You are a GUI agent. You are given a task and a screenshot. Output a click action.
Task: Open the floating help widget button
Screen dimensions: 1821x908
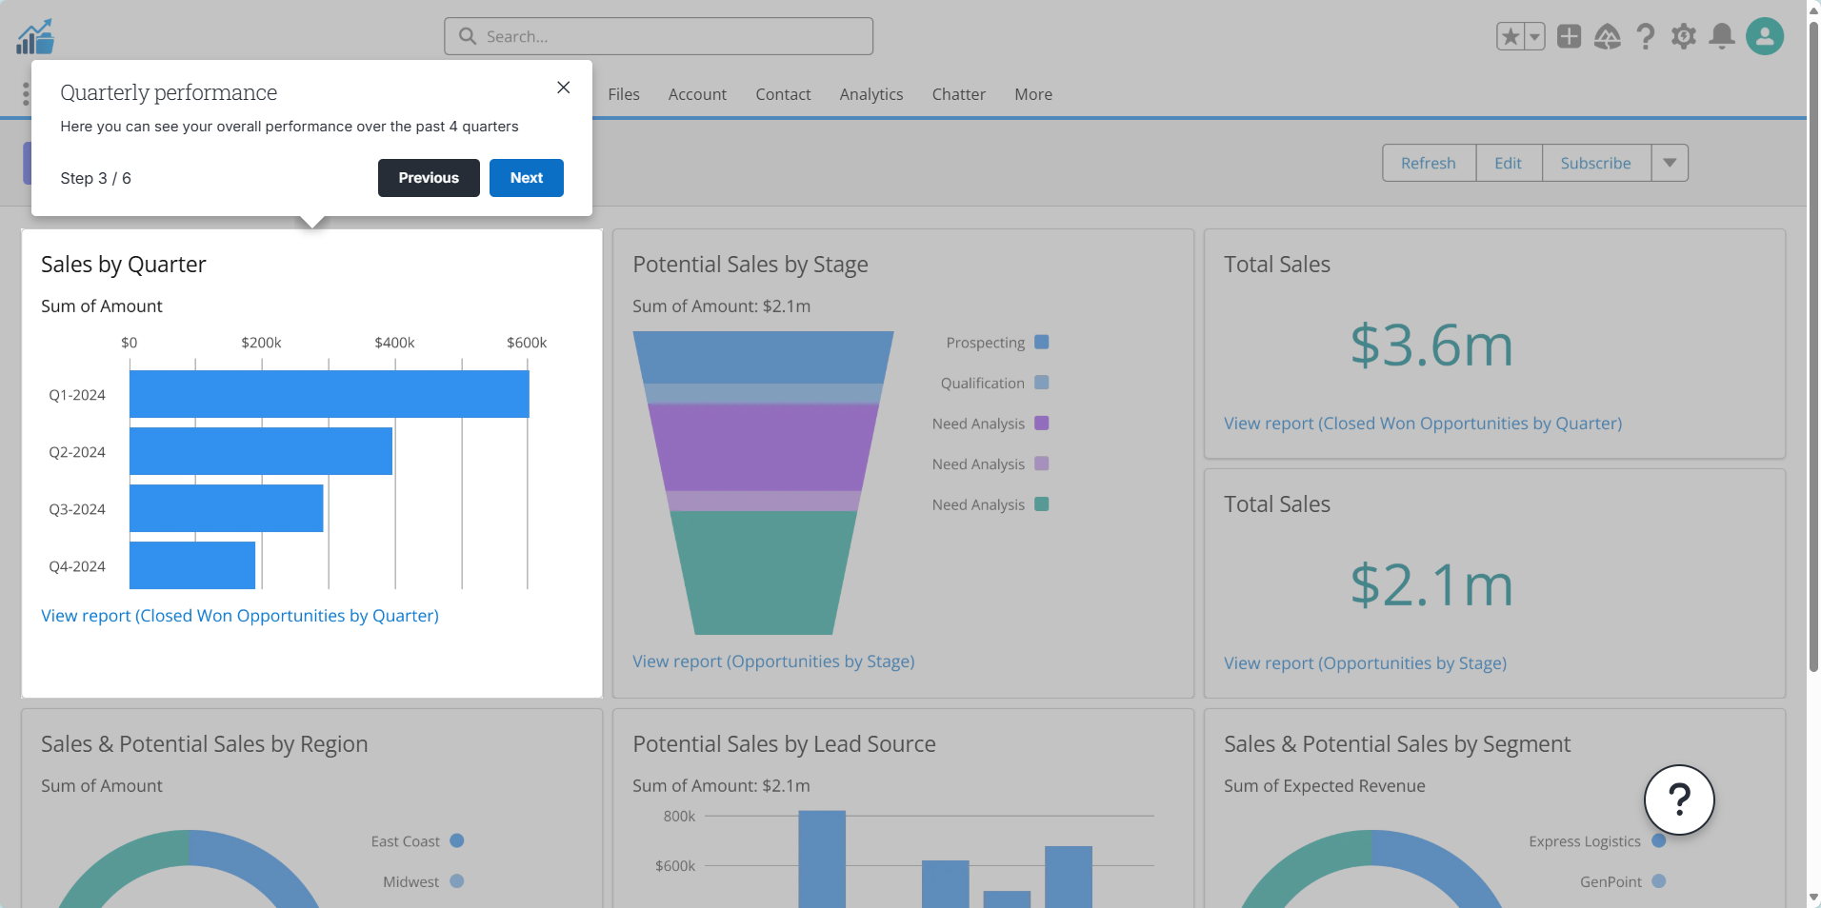(1678, 799)
